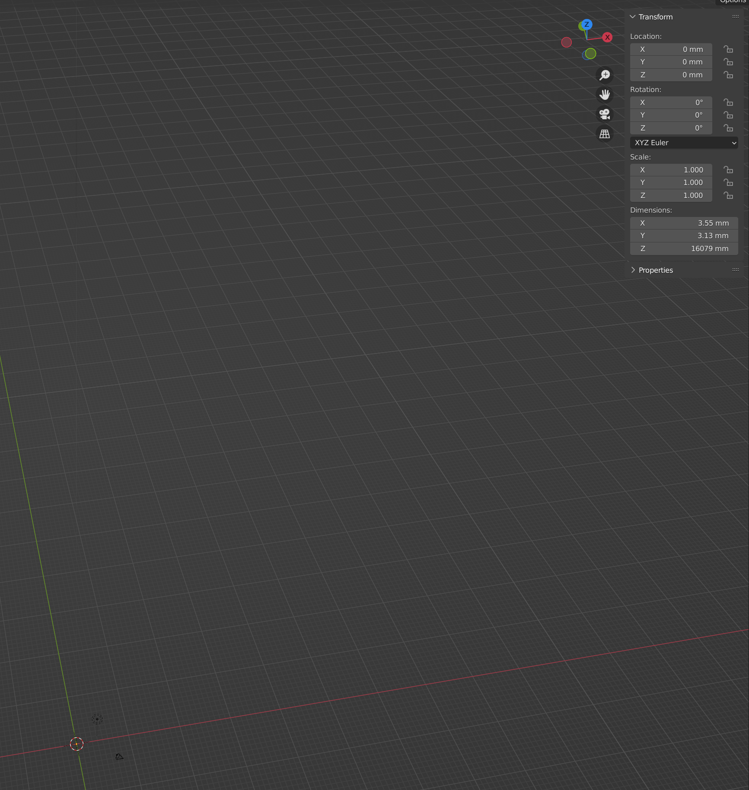Switch projection using the grid icon

[605, 134]
